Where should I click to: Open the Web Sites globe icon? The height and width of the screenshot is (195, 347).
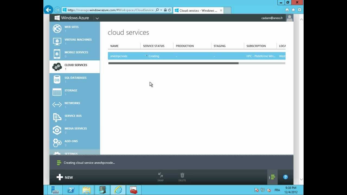pyautogui.click(x=57, y=28)
